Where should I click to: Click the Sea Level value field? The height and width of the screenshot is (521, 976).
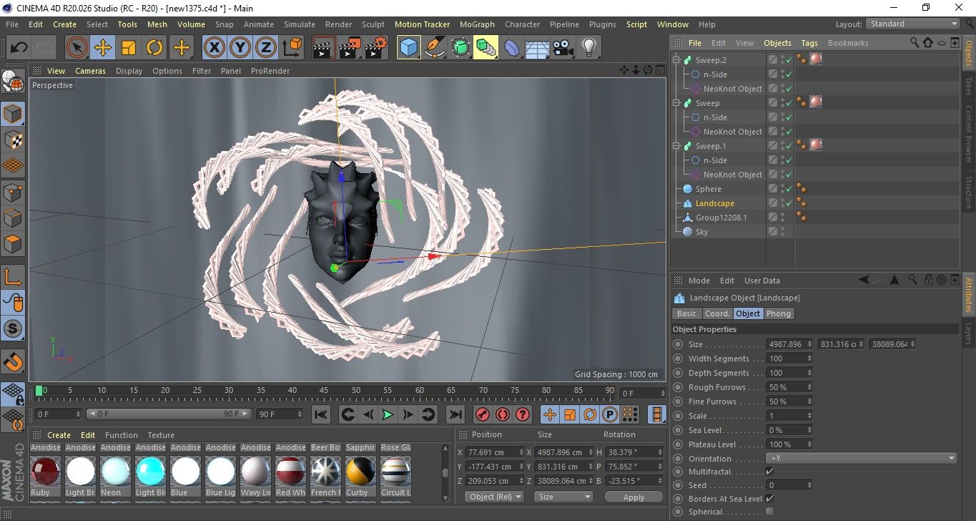coord(787,429)
